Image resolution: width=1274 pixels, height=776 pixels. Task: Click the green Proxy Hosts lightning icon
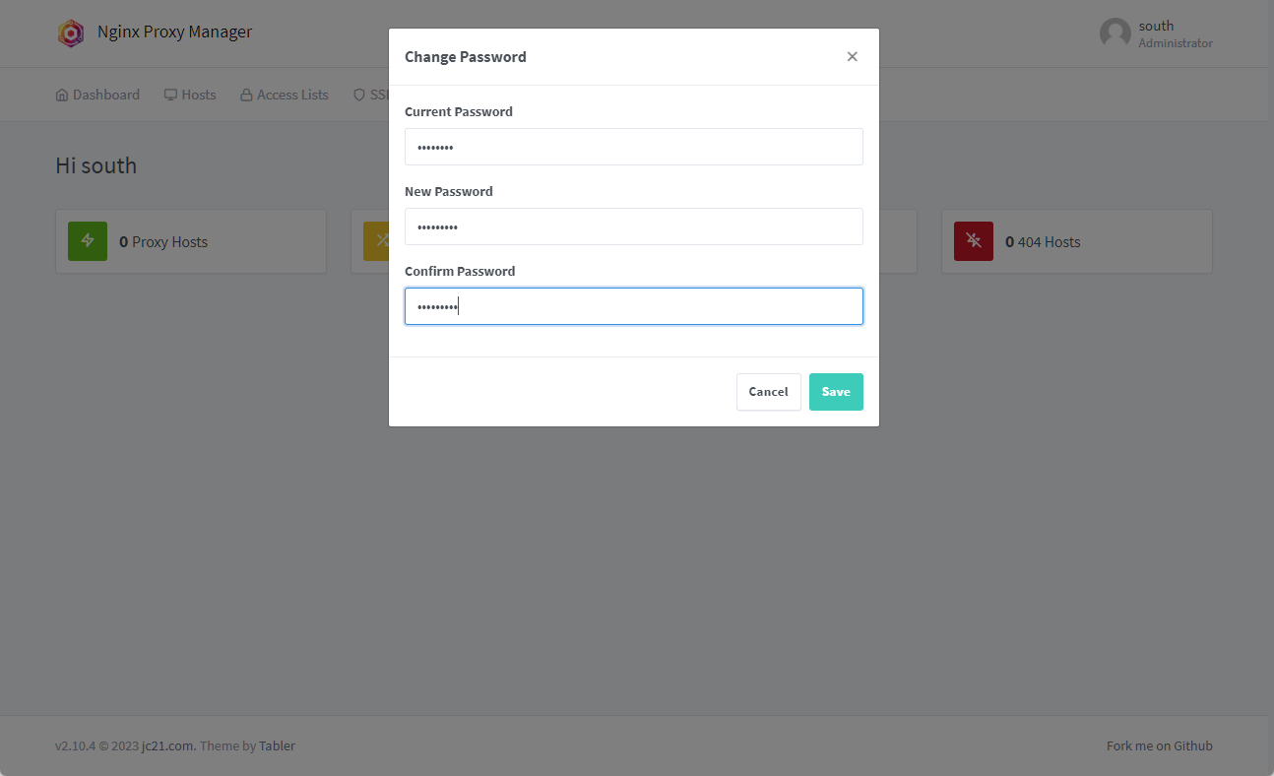(88, 241)
